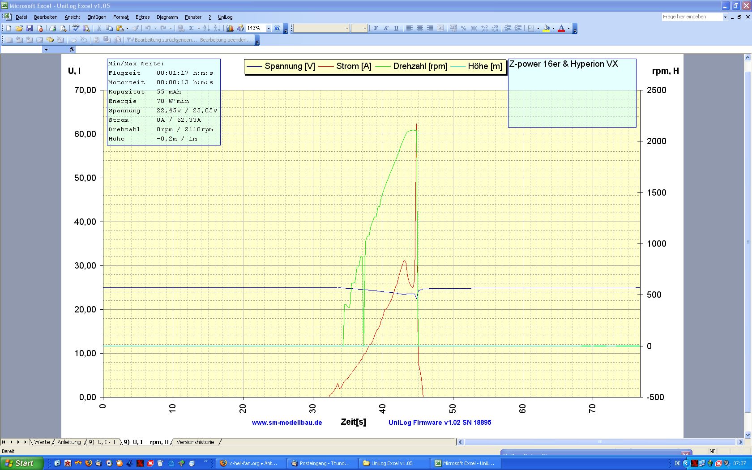Image resolution: width=752 pixels, height=470 pixels.
Task: Sort ascending with the A-Z icon
Action: click(206, 28)
